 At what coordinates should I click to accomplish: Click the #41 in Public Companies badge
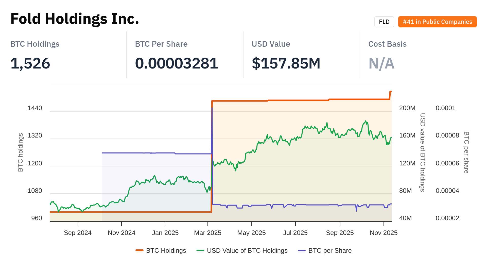pyautogui.click(x=437, y=22)
